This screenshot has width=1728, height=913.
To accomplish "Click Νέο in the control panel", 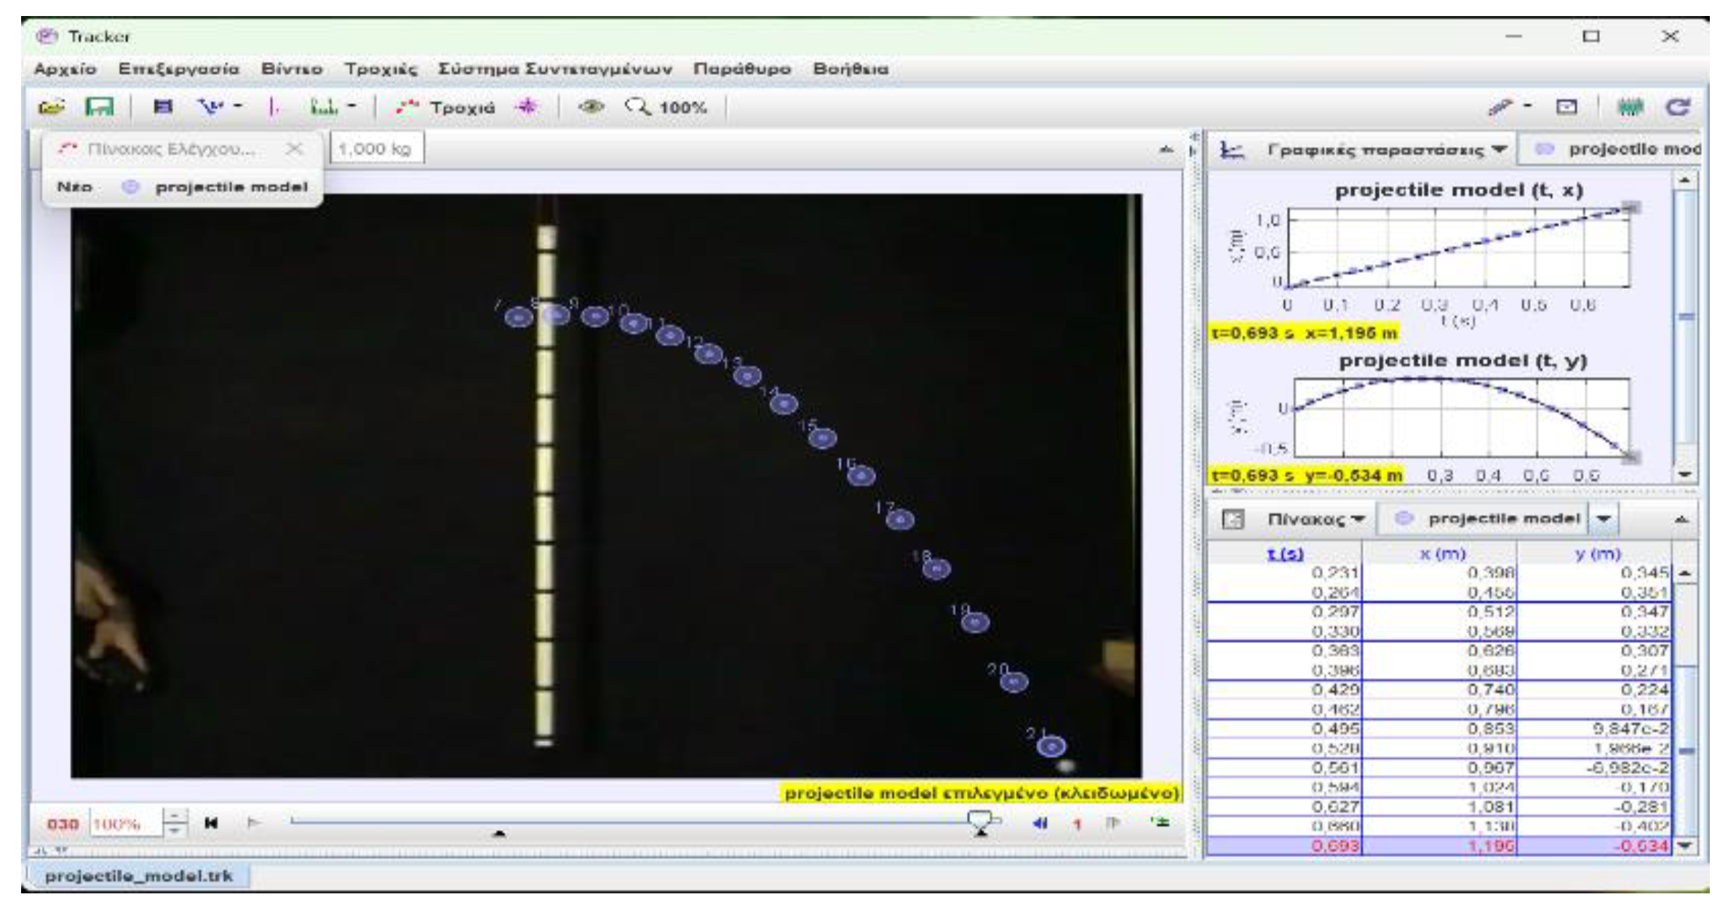I will coord(75,187).
